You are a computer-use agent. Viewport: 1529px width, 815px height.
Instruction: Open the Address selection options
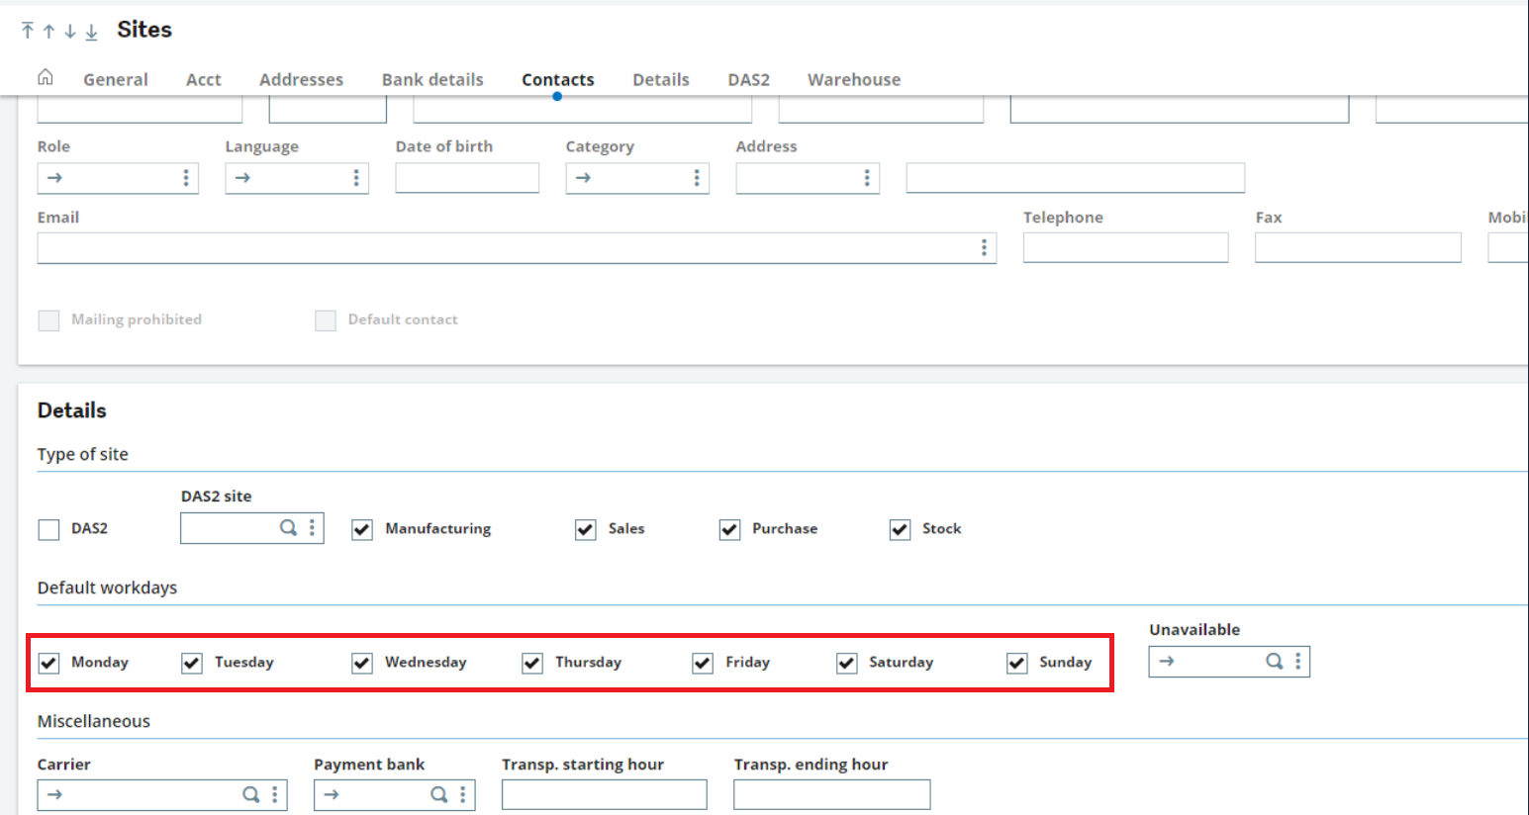coord(869,178)
